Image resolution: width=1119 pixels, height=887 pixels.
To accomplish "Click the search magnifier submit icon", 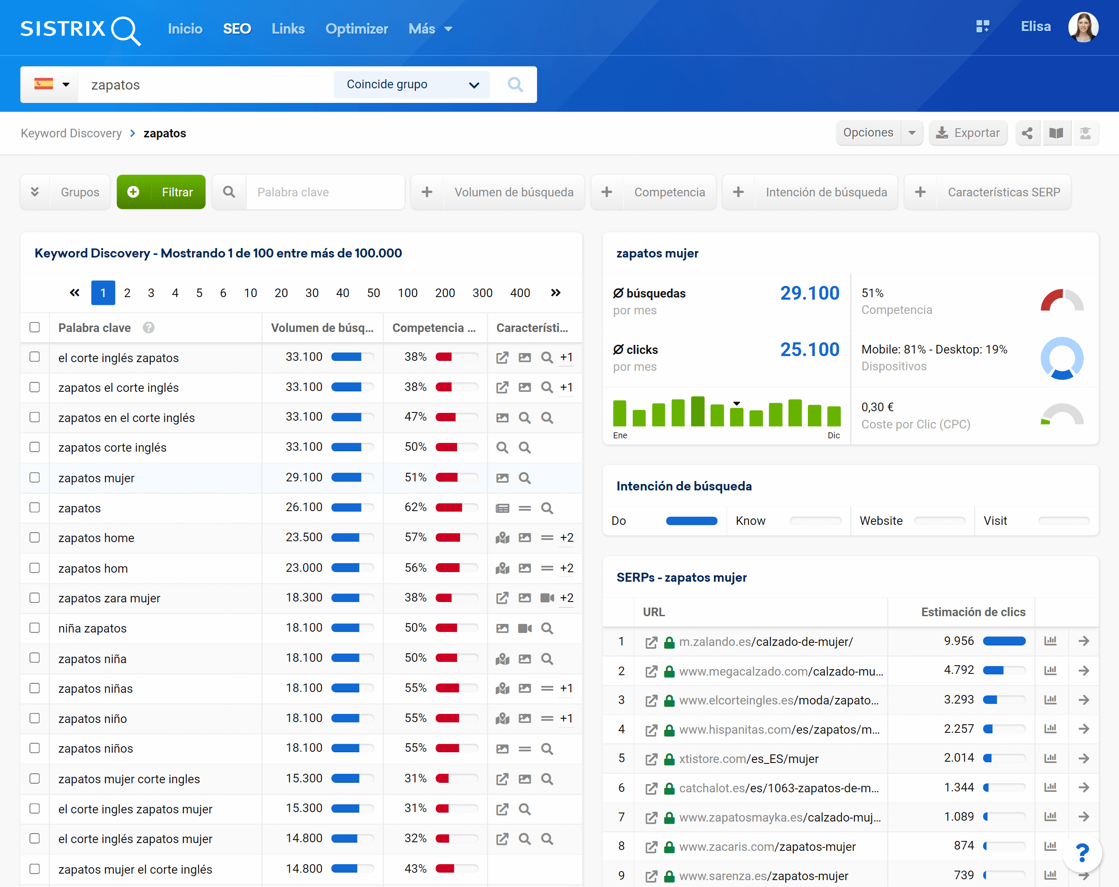I will (x=514, y=84).
